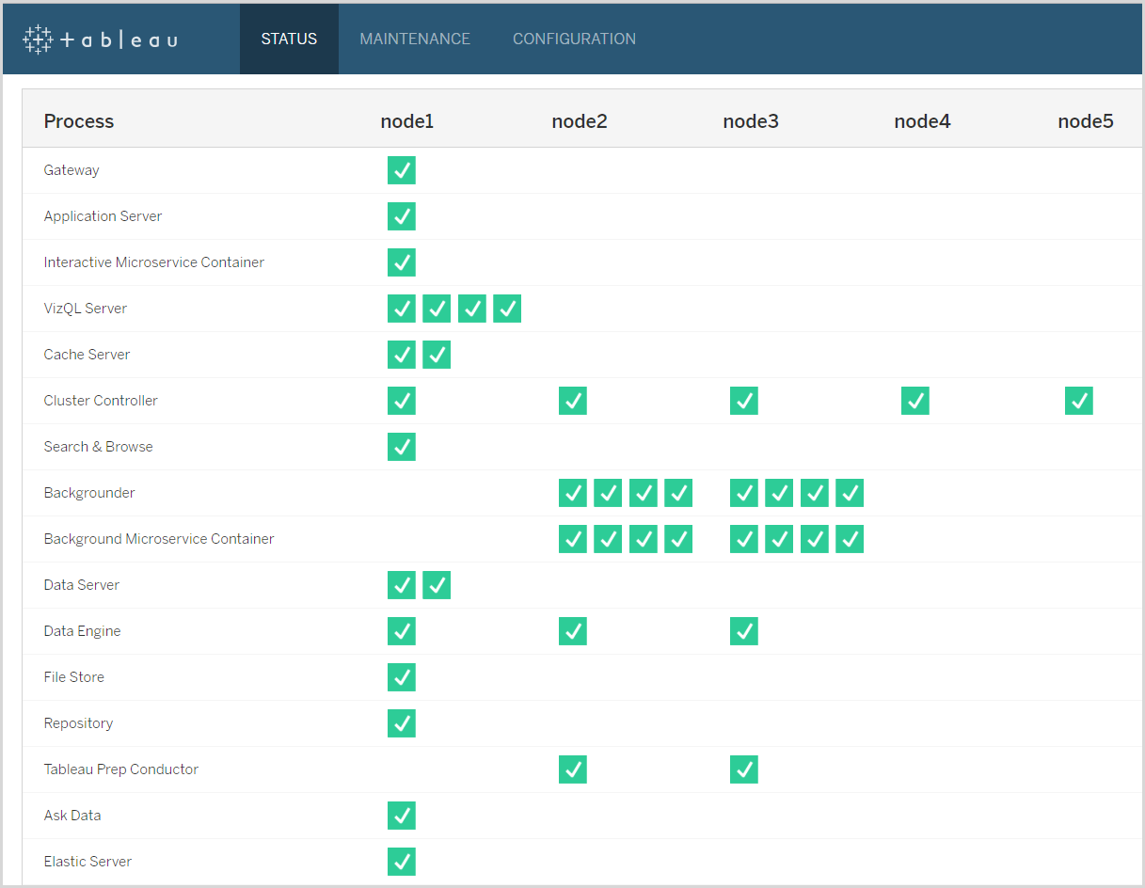Click the Gateway status checkmark on node1
Screen dimensions: 1145x888
coord(402,170)
